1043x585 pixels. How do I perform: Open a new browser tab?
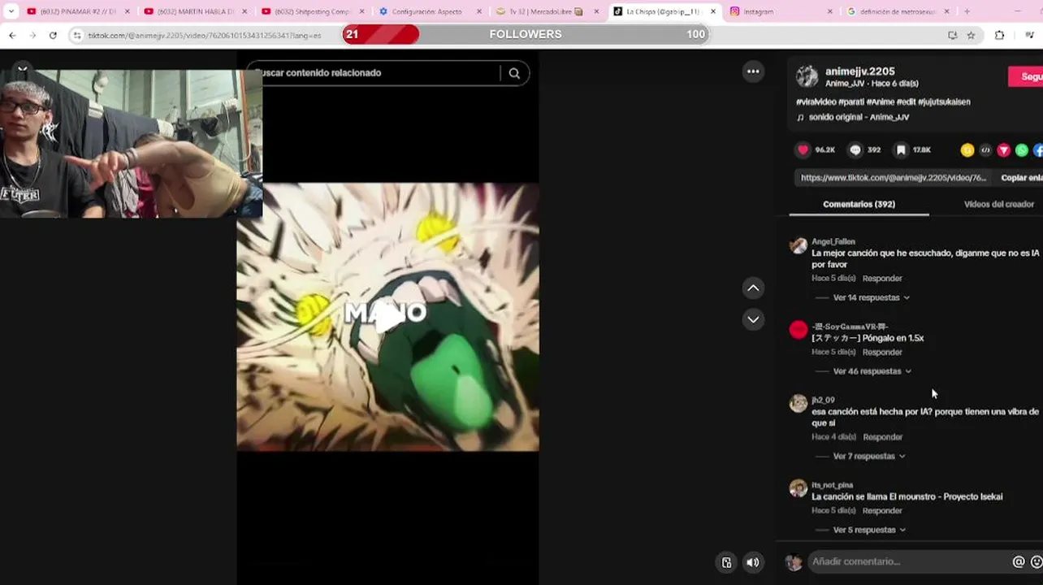click(x=967, y=11)
